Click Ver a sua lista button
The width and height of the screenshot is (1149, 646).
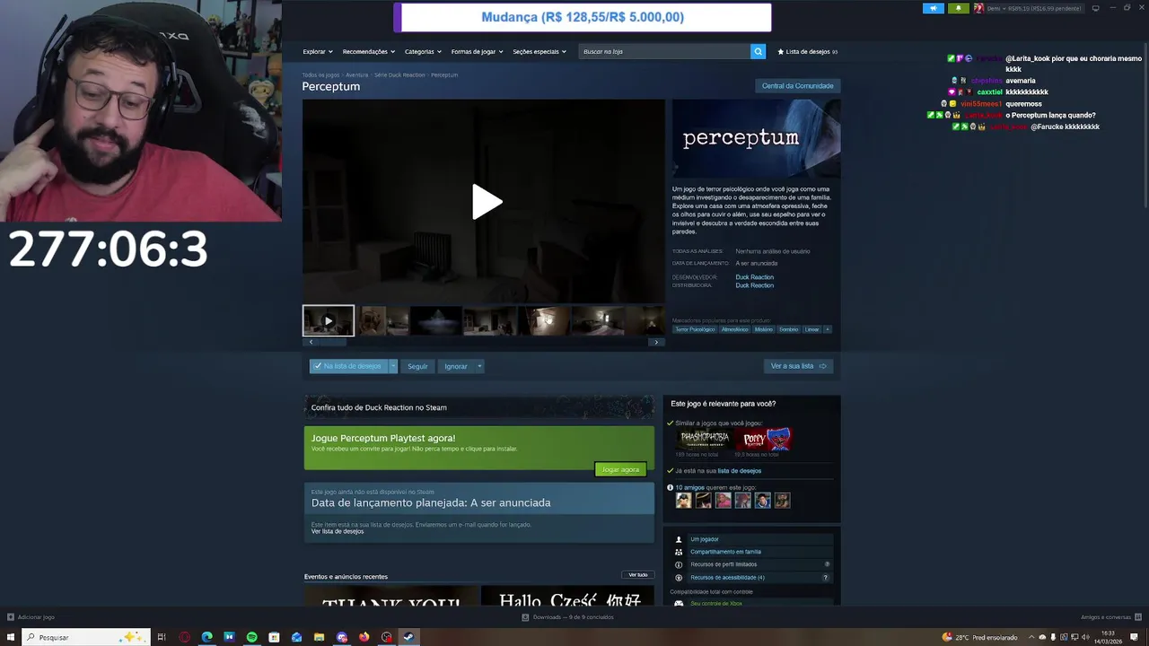pos(798,366)
